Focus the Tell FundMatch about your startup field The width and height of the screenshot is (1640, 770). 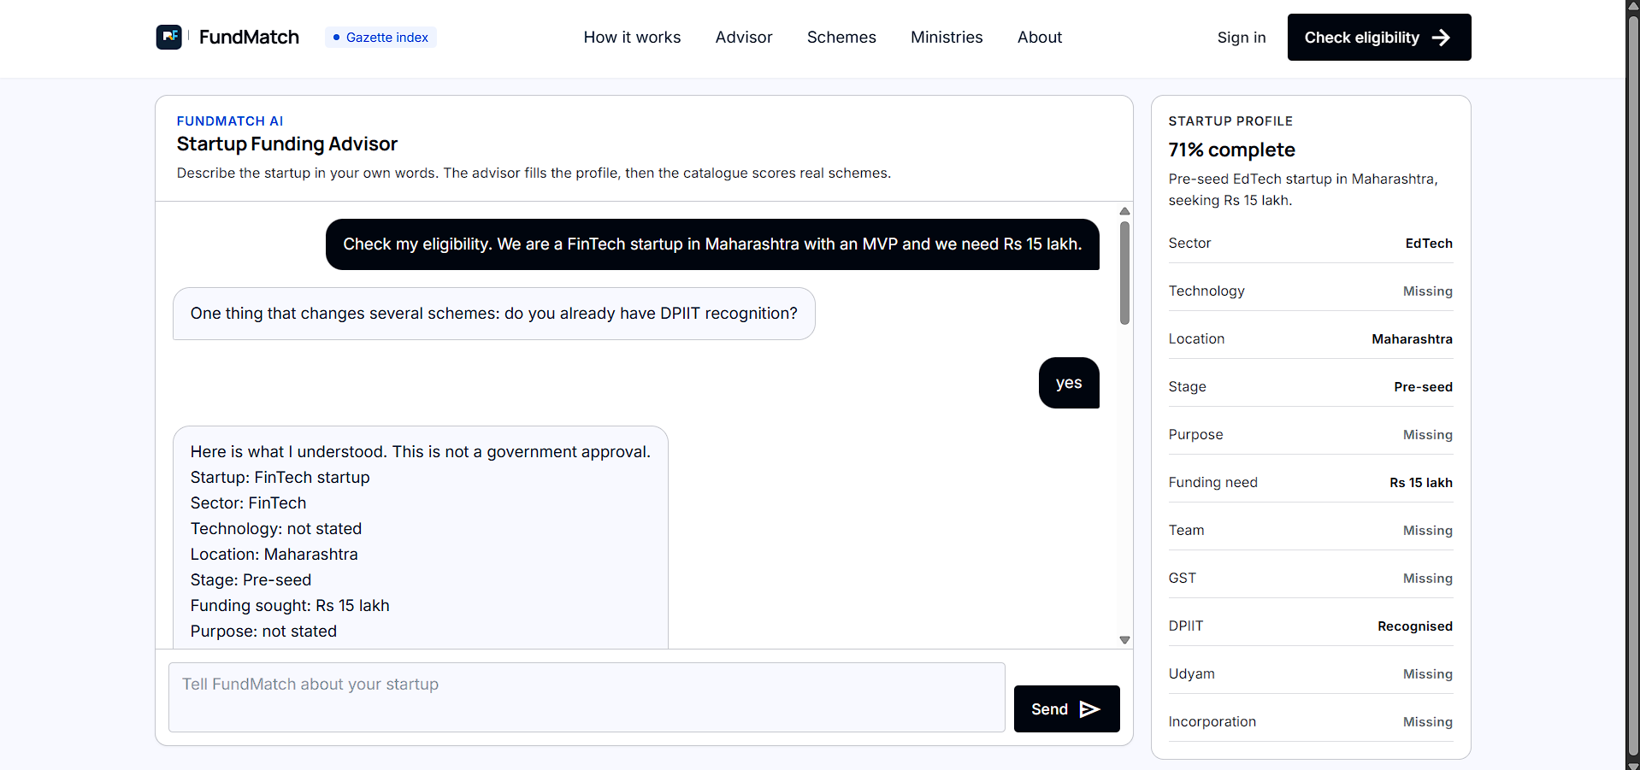click(x=587, y=697)
